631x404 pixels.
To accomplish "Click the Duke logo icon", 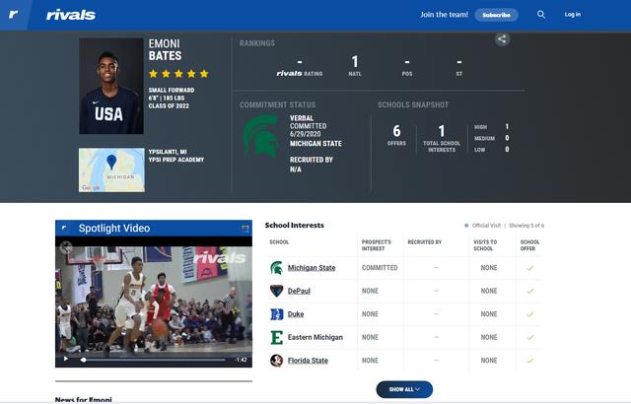I will (276, 314).
